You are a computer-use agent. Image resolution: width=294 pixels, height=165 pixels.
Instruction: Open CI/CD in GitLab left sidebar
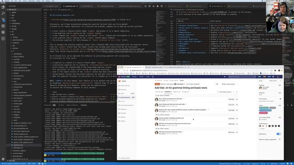coord(123,101)
